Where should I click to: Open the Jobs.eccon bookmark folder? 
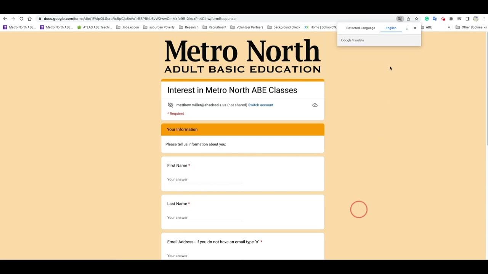(x=127, y=27)
